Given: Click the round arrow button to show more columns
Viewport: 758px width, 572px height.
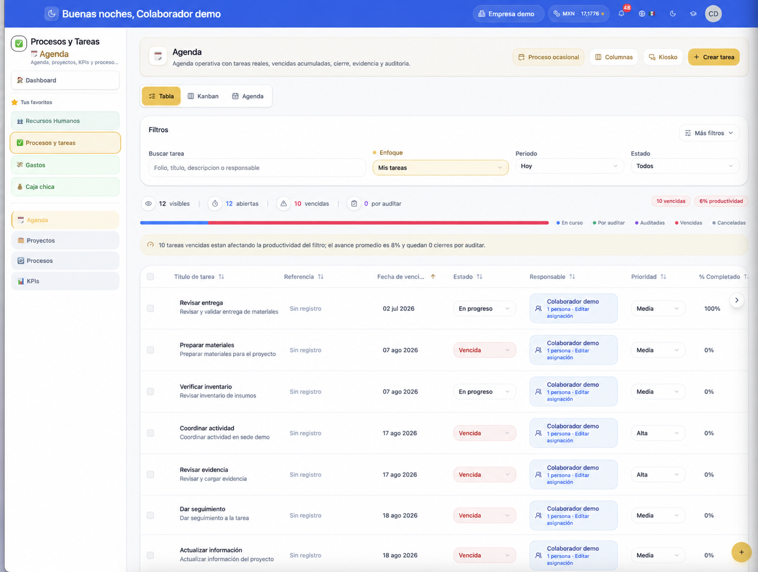Looking at the screenshot, I should 737,300.
